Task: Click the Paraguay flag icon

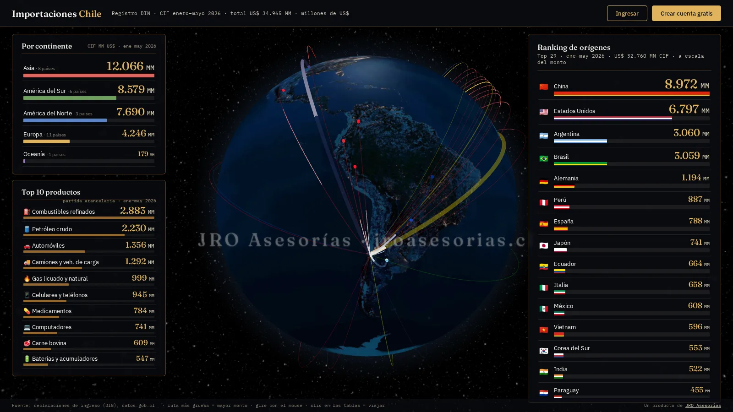Action: coord(544,393)
